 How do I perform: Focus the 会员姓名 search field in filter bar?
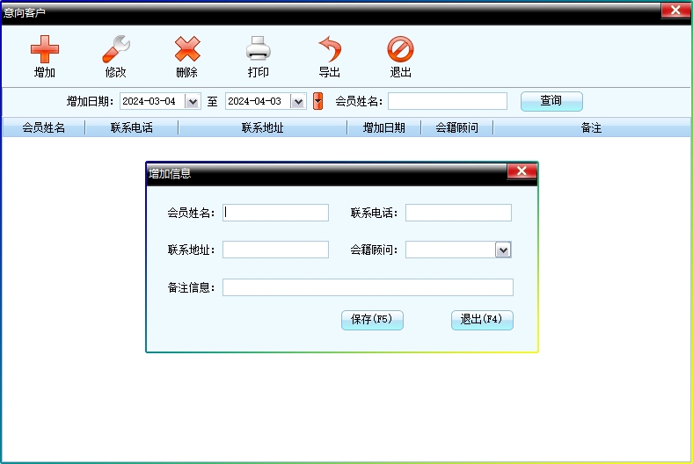448,101
